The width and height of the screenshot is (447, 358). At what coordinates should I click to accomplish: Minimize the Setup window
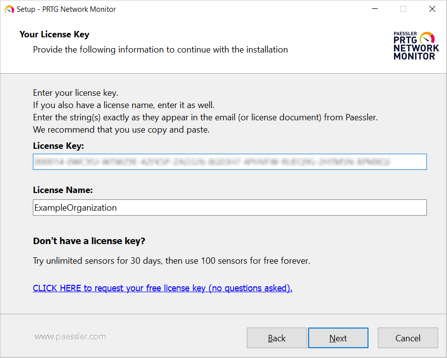pos(374,9)
